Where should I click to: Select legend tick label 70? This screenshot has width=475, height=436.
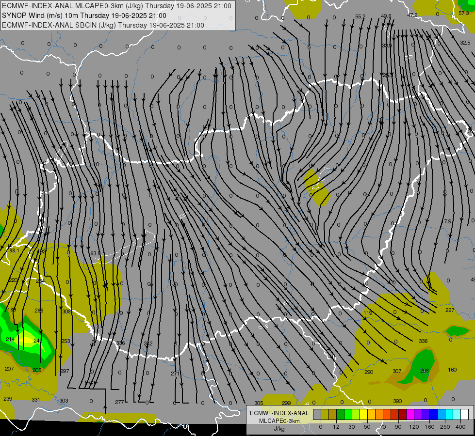tap(383, 427)
